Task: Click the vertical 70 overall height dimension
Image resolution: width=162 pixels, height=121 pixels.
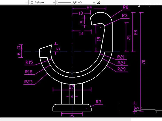Action: 144,62
